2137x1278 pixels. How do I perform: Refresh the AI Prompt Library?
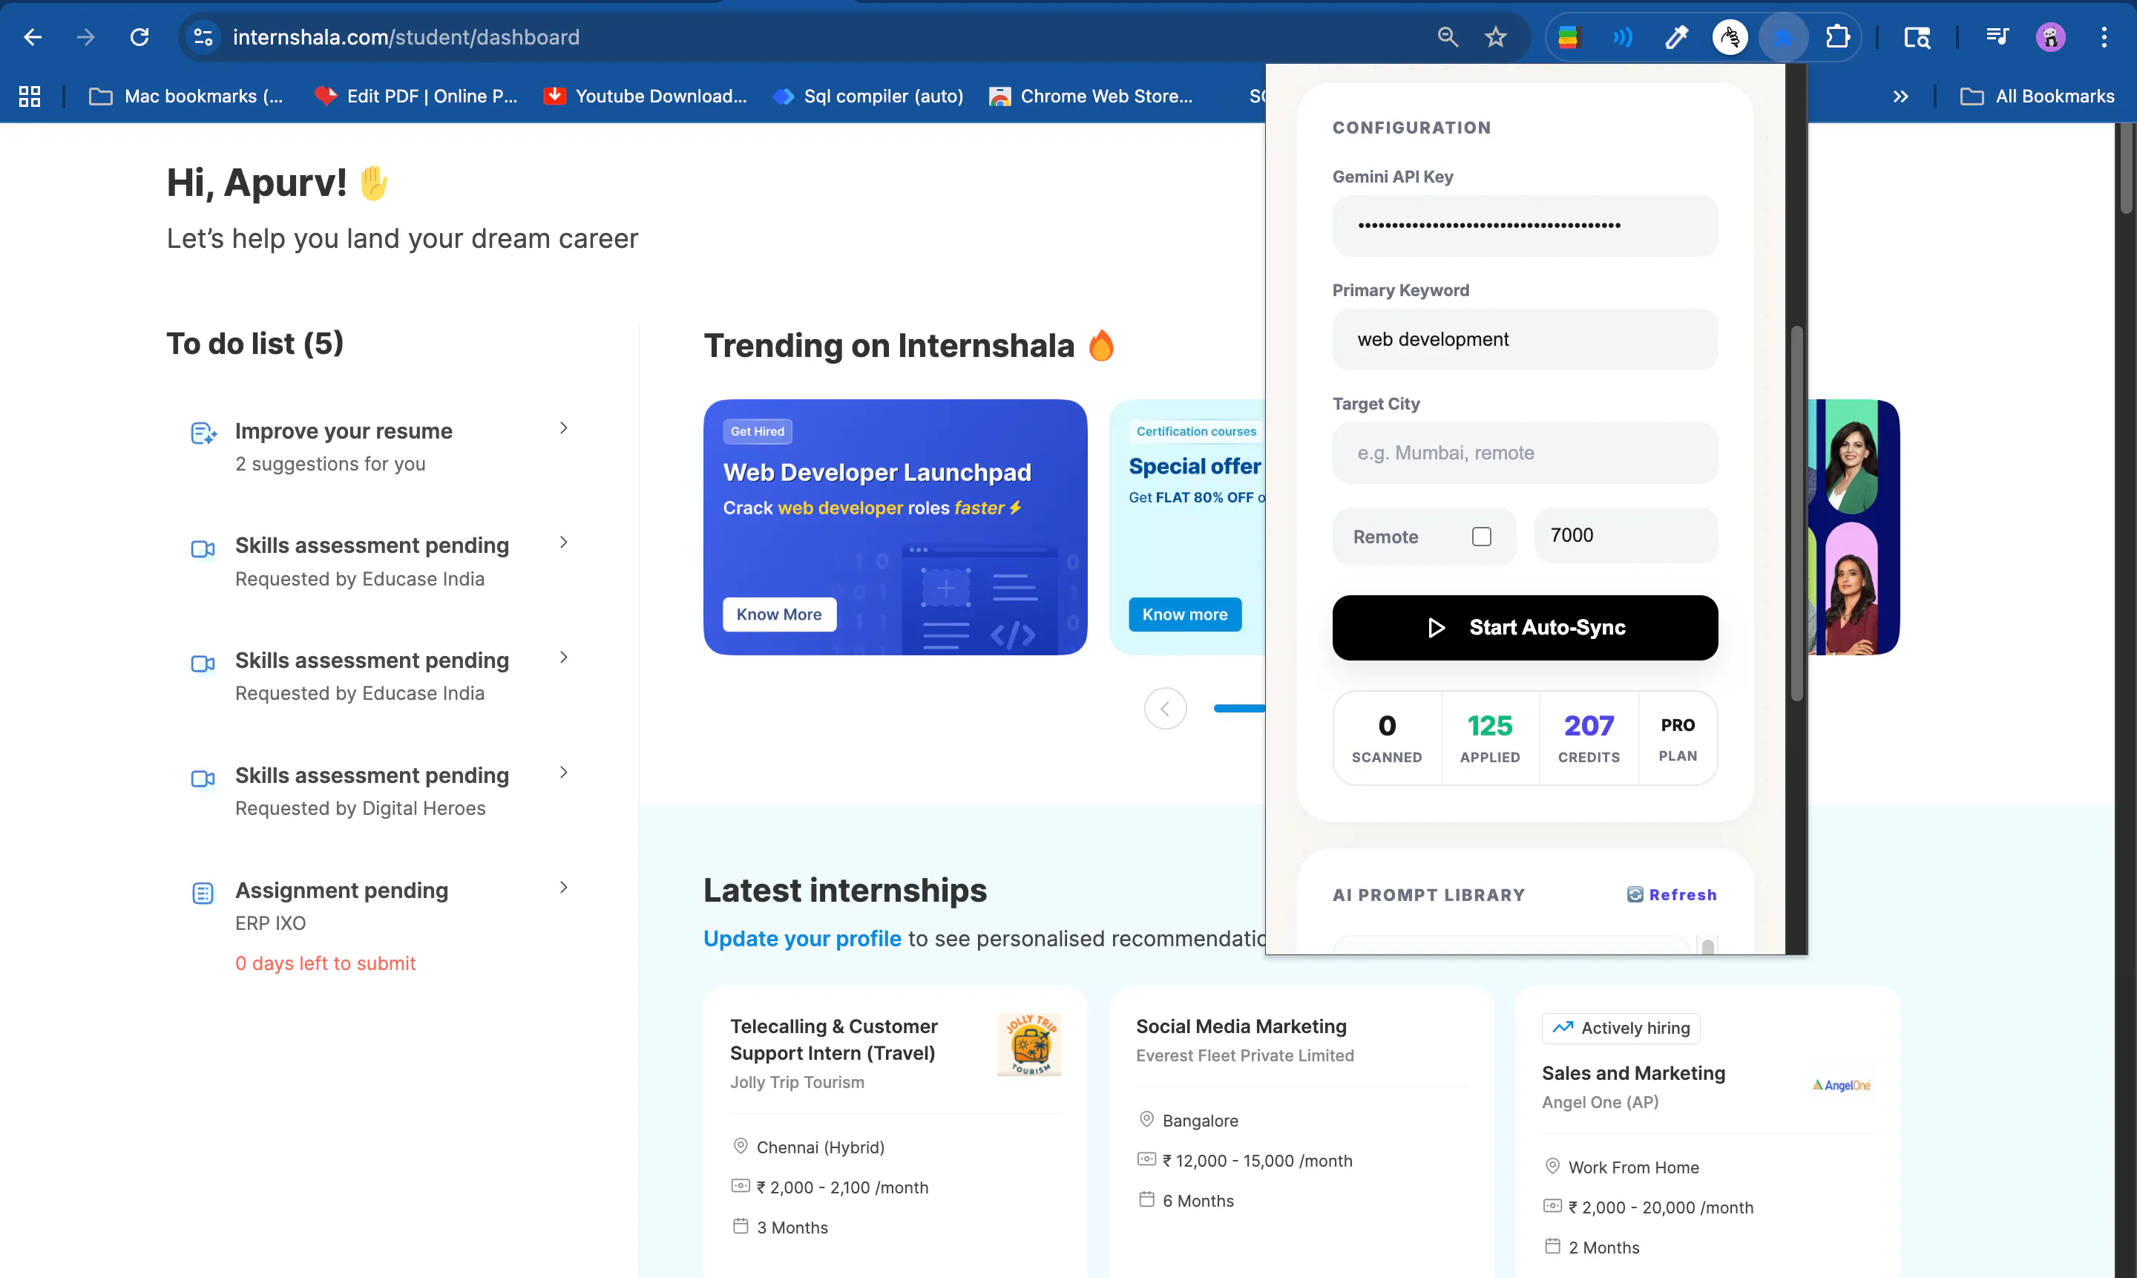pos(1671,895)
